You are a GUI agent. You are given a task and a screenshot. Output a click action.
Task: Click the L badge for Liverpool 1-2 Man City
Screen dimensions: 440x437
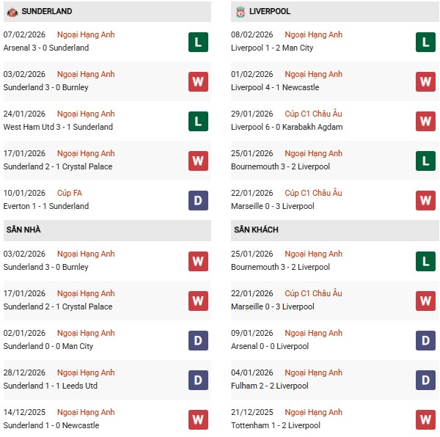pos(426,42)
